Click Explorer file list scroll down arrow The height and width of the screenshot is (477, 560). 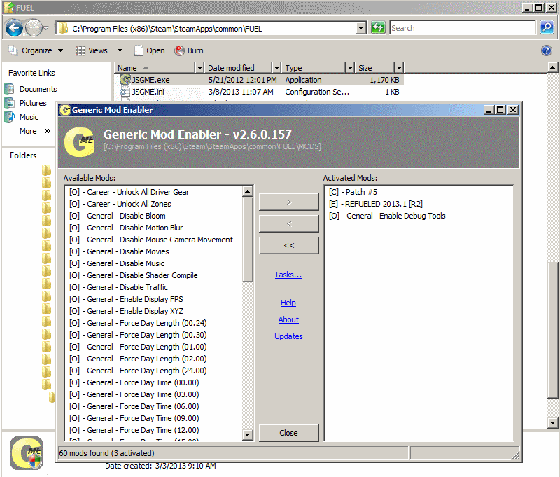point(552,422)
